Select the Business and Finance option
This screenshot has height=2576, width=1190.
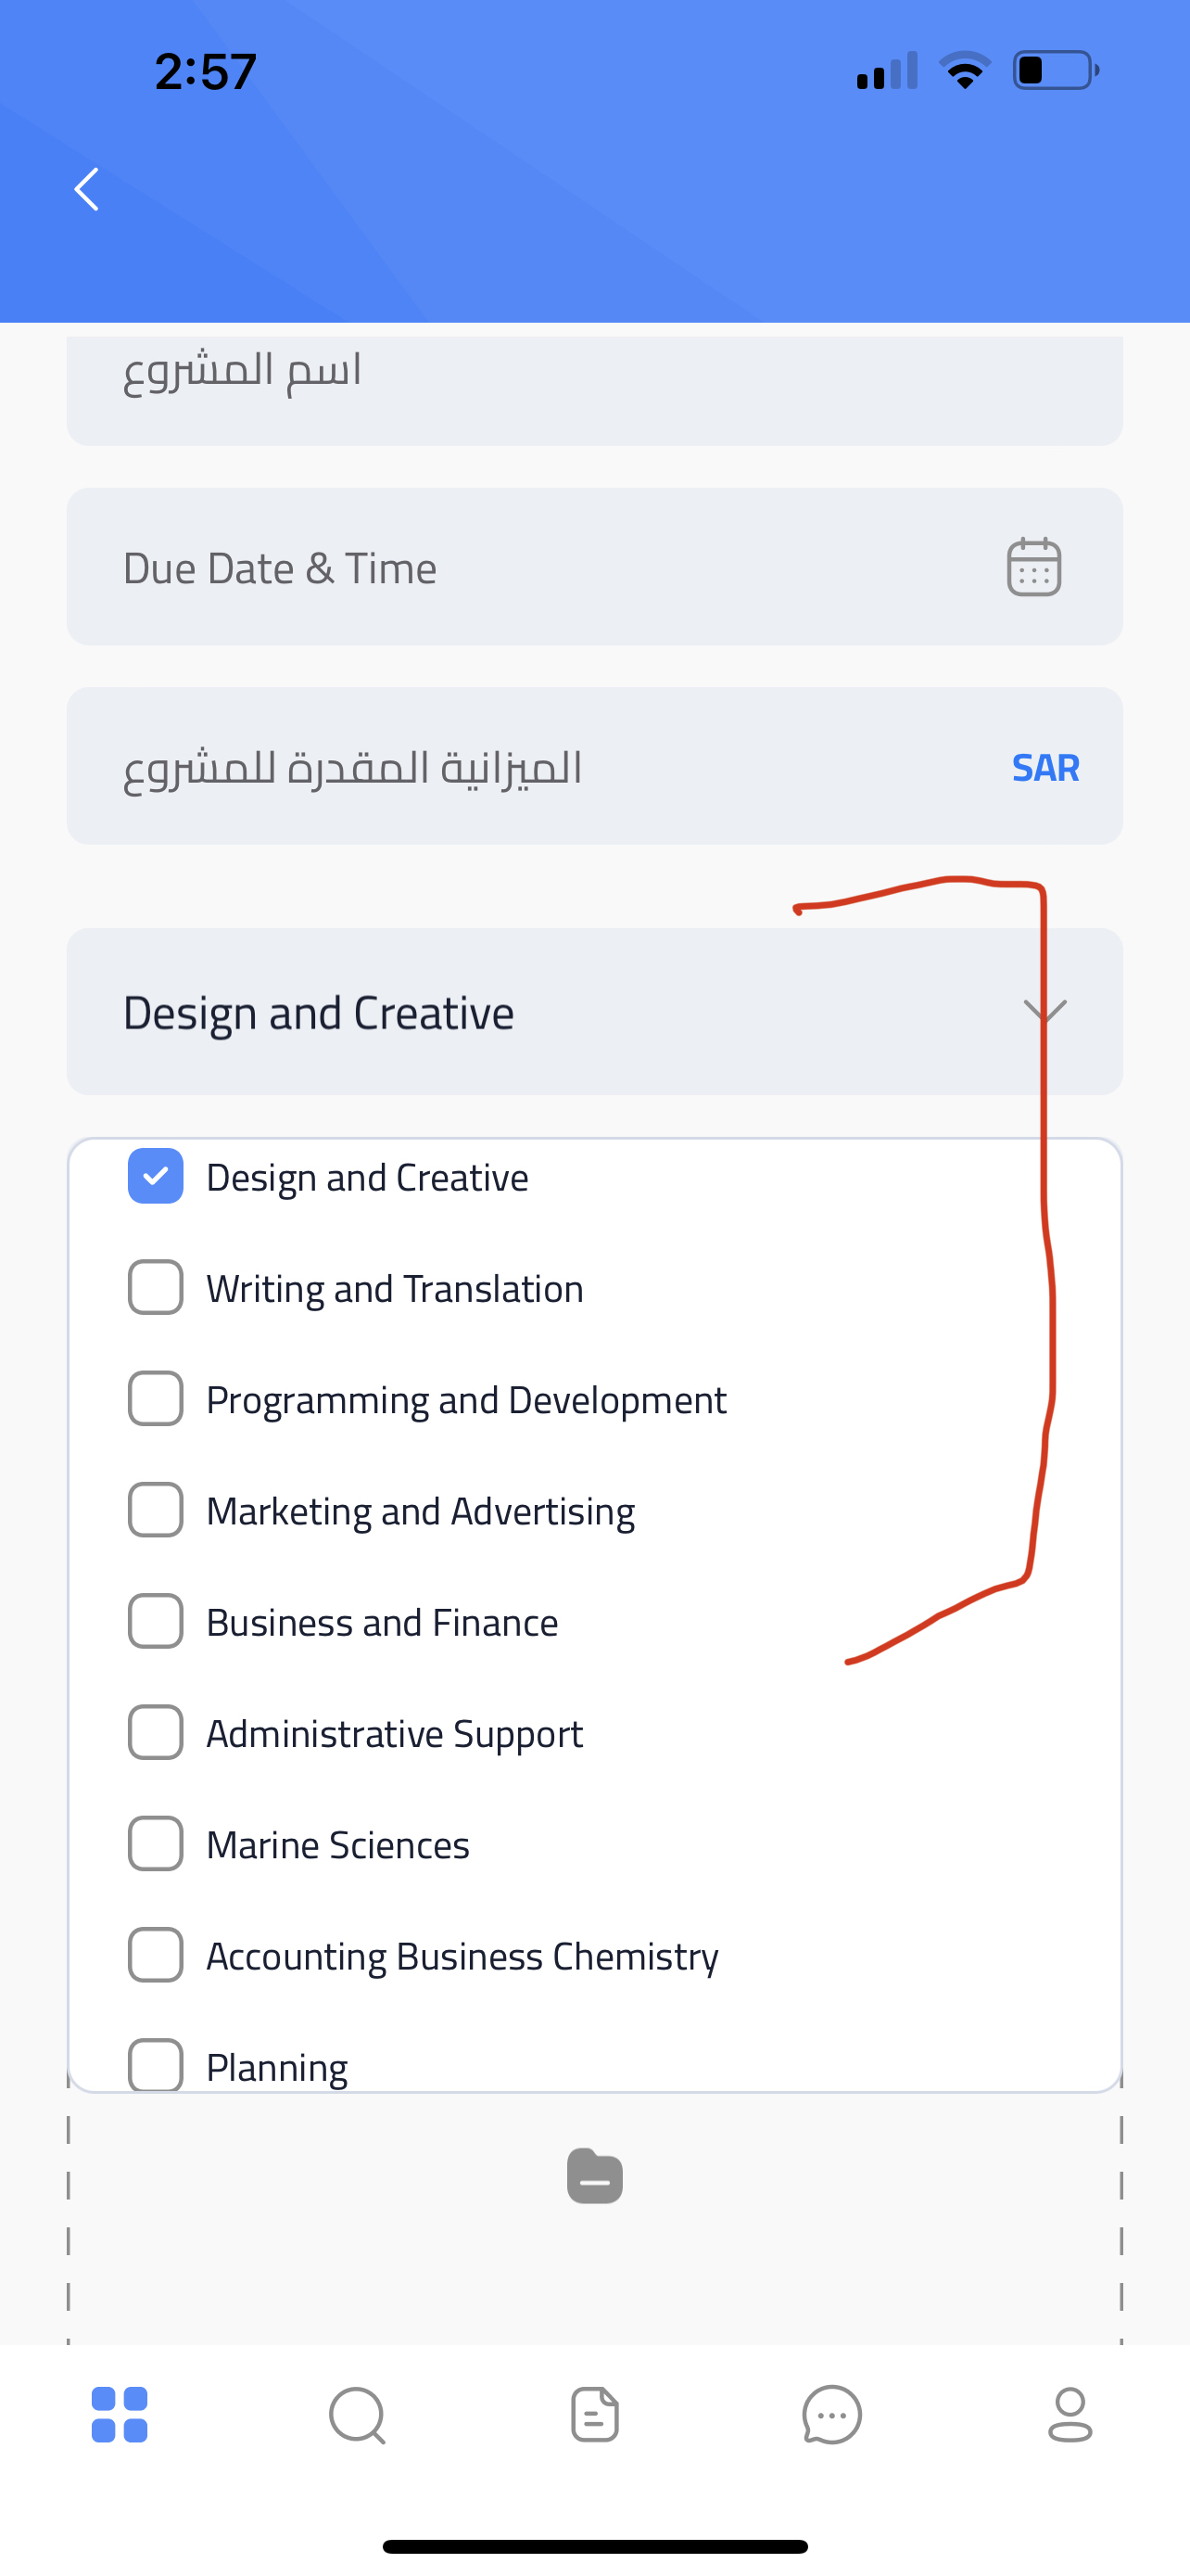(x=382, y=1621)
